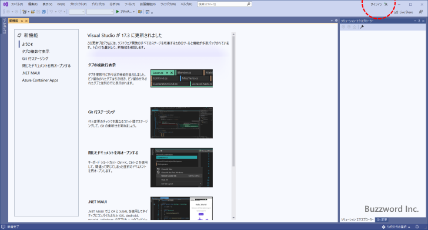Click the green Attach start arrow
Viewport: 428px width, 230px height.
point(118,12)
